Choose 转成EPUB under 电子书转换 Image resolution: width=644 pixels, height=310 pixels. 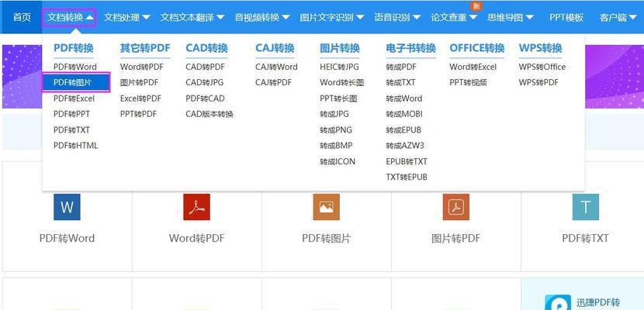(x=403, y=130)
